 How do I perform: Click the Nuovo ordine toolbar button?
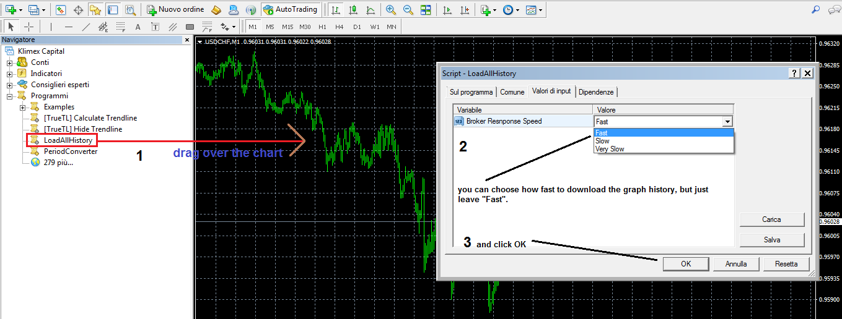(175, 10)
